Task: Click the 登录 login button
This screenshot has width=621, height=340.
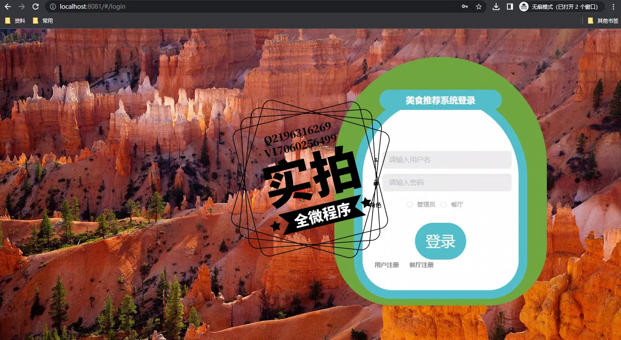Action: (440, 241)
